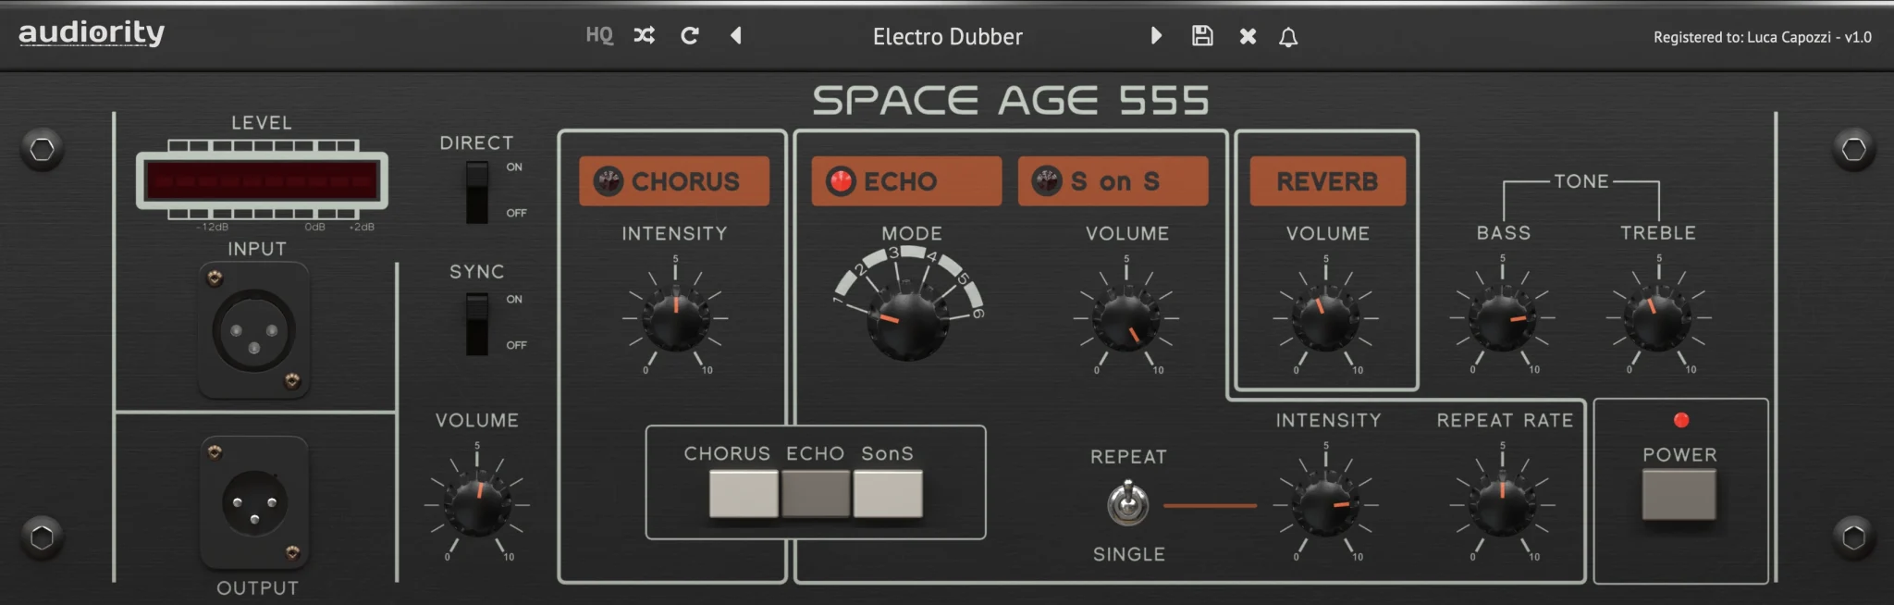Go to the next preset arrow
1894x605 pixels.
coord(1156,35)
